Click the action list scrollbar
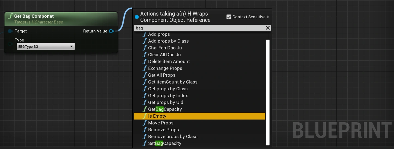 pos(268,92)
